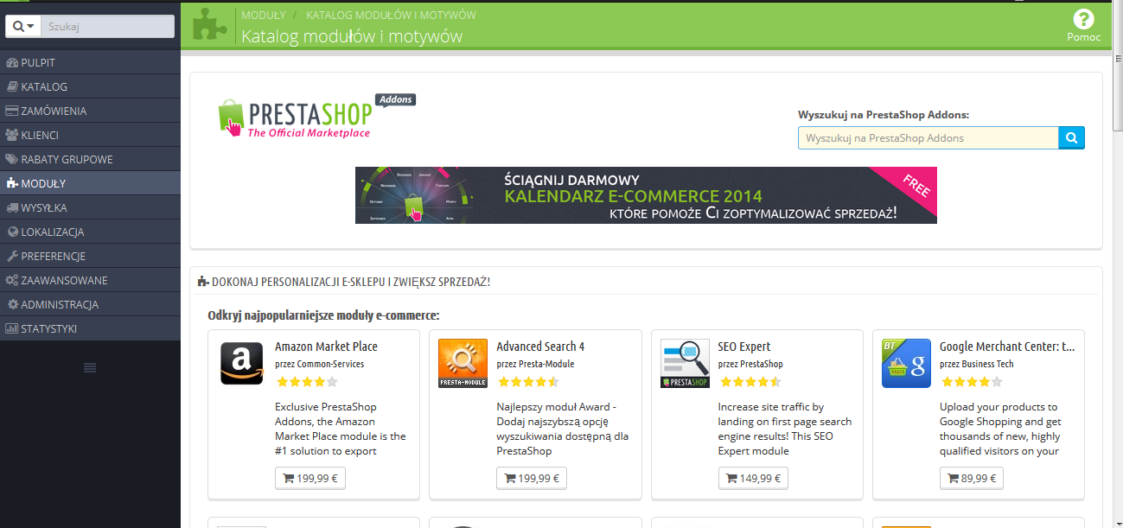Click the Zamówienia credit card icon
1123x528 pixels.
click(12, 111)
